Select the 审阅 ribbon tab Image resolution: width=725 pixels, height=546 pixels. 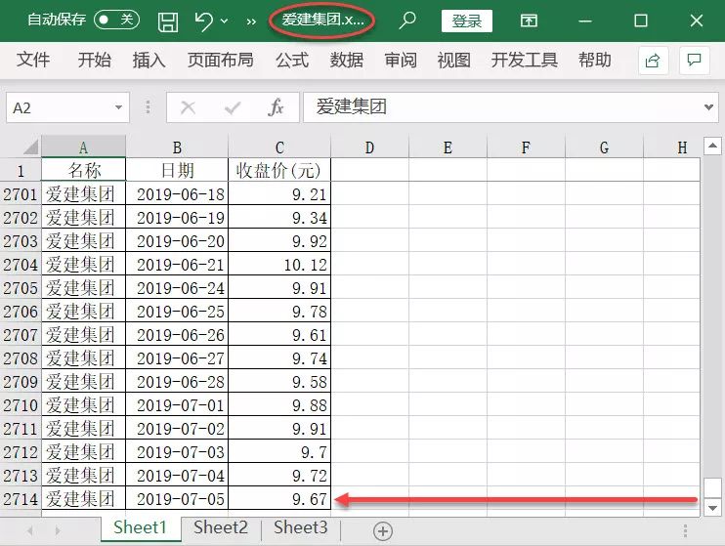coord(401,61)
